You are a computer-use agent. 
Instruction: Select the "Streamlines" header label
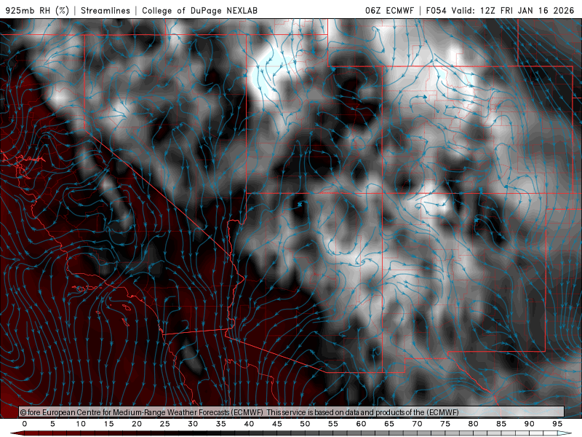pos(105,10)
